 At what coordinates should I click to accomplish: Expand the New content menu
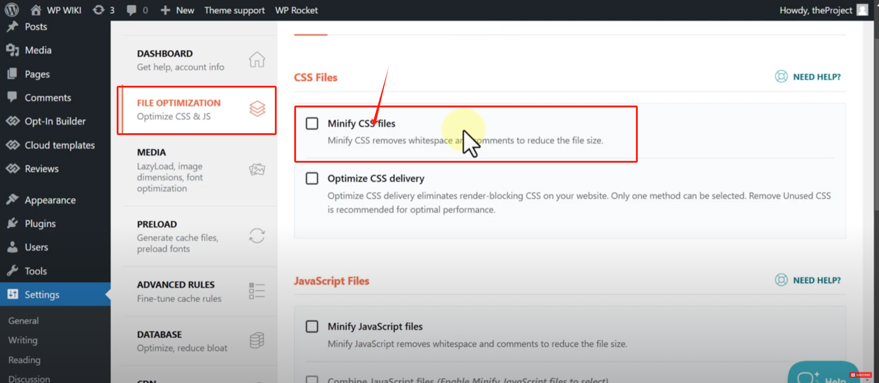click(178, 10)
